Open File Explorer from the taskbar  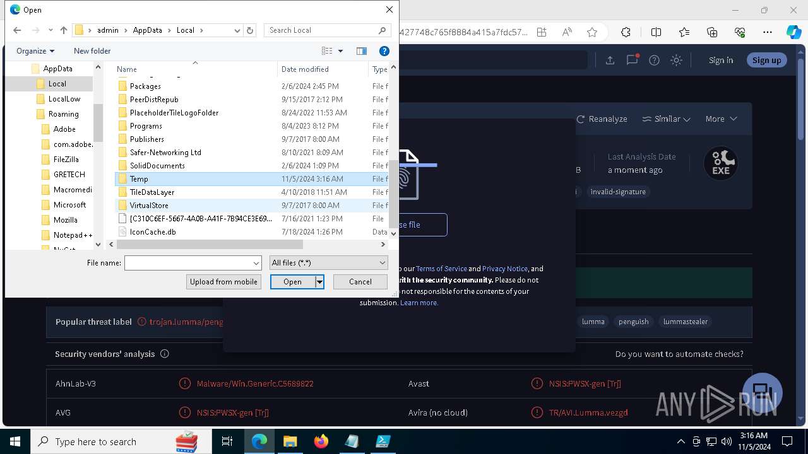[290, 441]
